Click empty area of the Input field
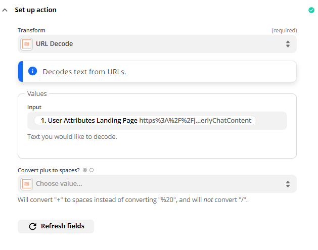The width and height of the screenshot is (318, 250). coord(271,121)
